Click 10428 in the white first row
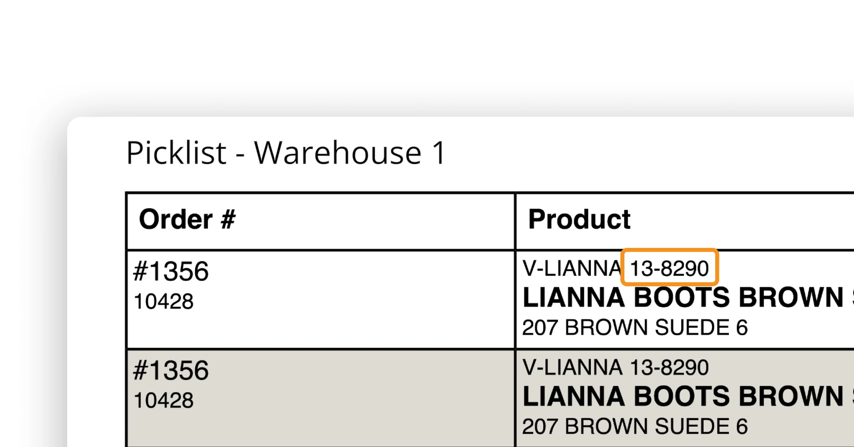This screenshot has width=854, height=447. click(164, 301)
